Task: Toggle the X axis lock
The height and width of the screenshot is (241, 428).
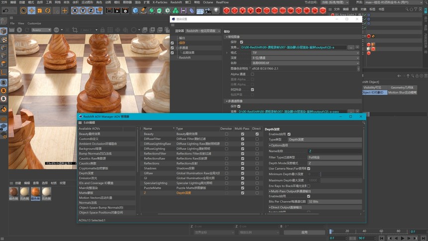Action: (75, 10)
